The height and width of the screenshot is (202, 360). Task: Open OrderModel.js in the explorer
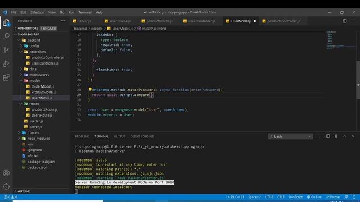click(x=43, y=86)
